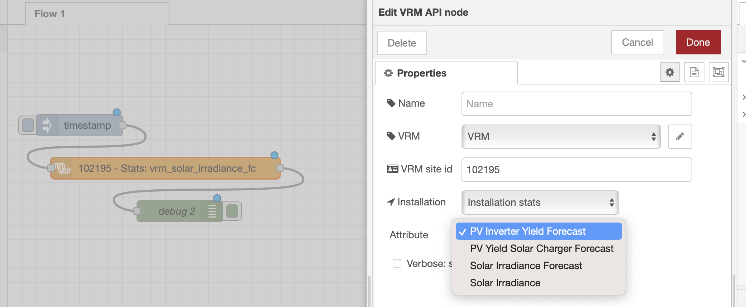Switch to the Flow 1 tab
746x307 pixels.
click(x=97, y=14)
